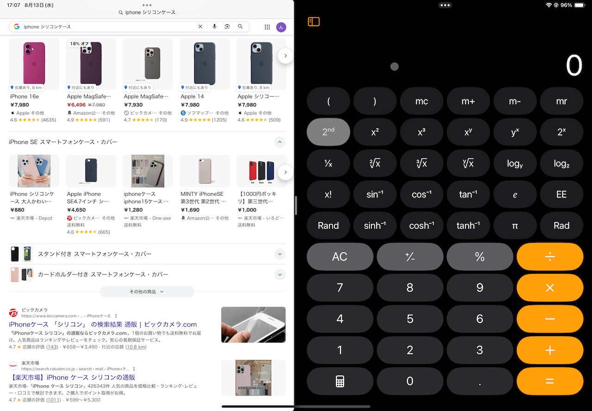Tap the pi constant key
Viewport: 592px width, 411px height.
(x=515, y=226)
